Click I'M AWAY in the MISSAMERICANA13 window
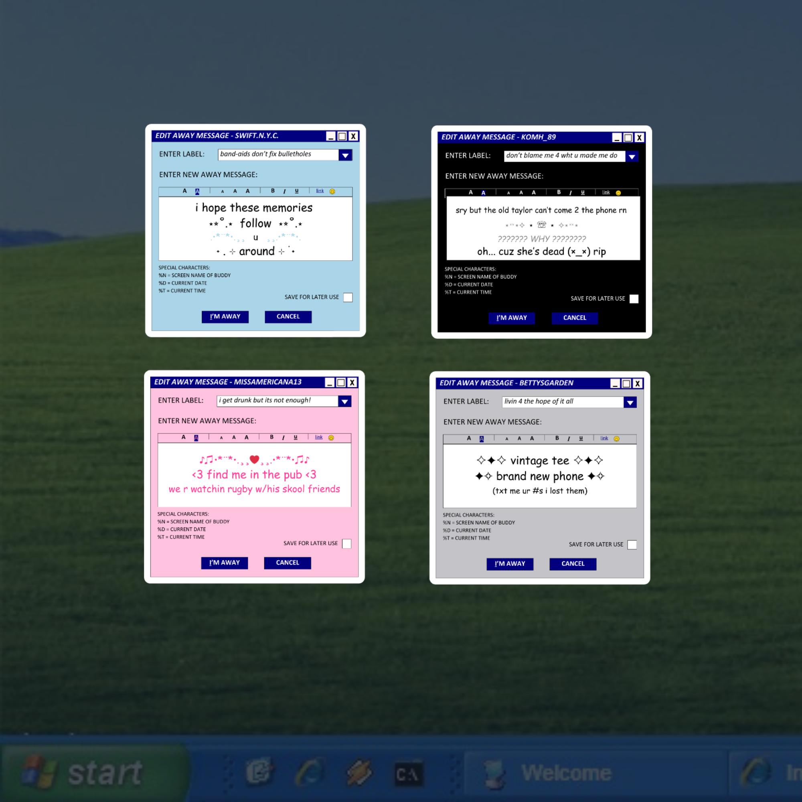The image size is (802, 802). tap(225, 563)
